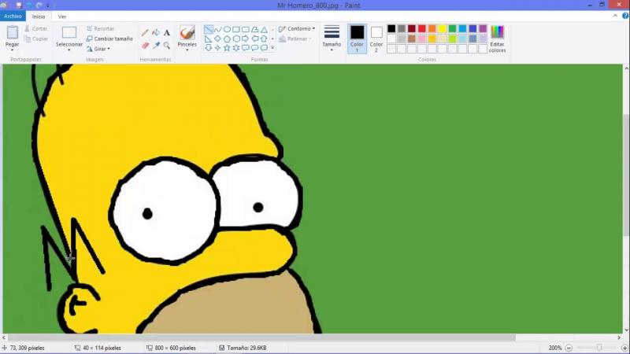Select the Text tool

(x=167, y=33)
